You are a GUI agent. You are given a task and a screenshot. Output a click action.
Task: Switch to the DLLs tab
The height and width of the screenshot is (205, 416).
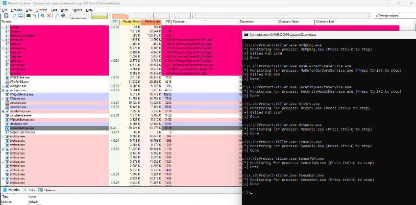tap(28, 190)
